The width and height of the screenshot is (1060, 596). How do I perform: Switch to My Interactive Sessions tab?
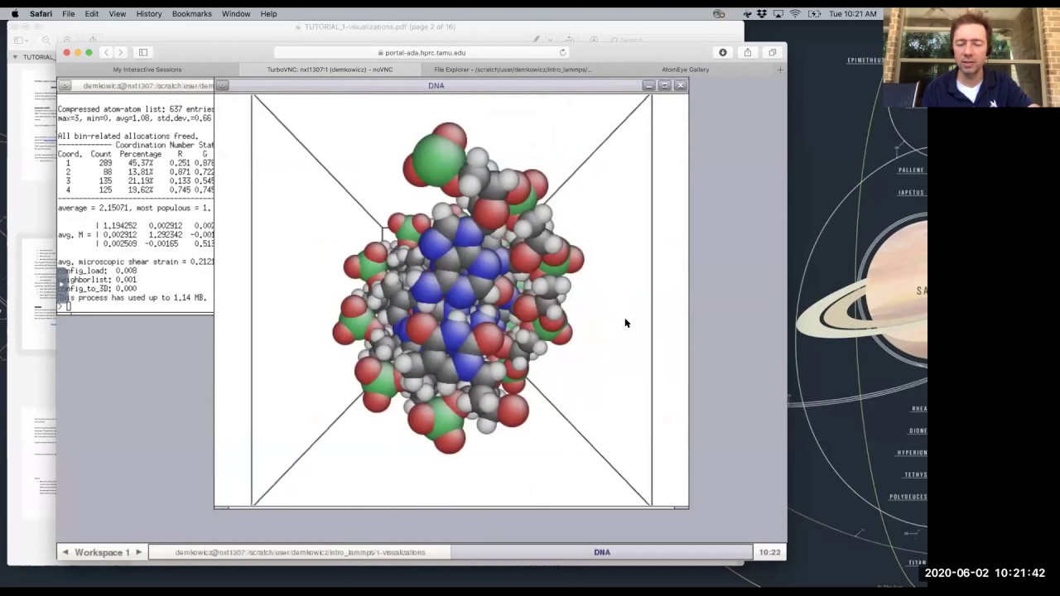[147, 70]
